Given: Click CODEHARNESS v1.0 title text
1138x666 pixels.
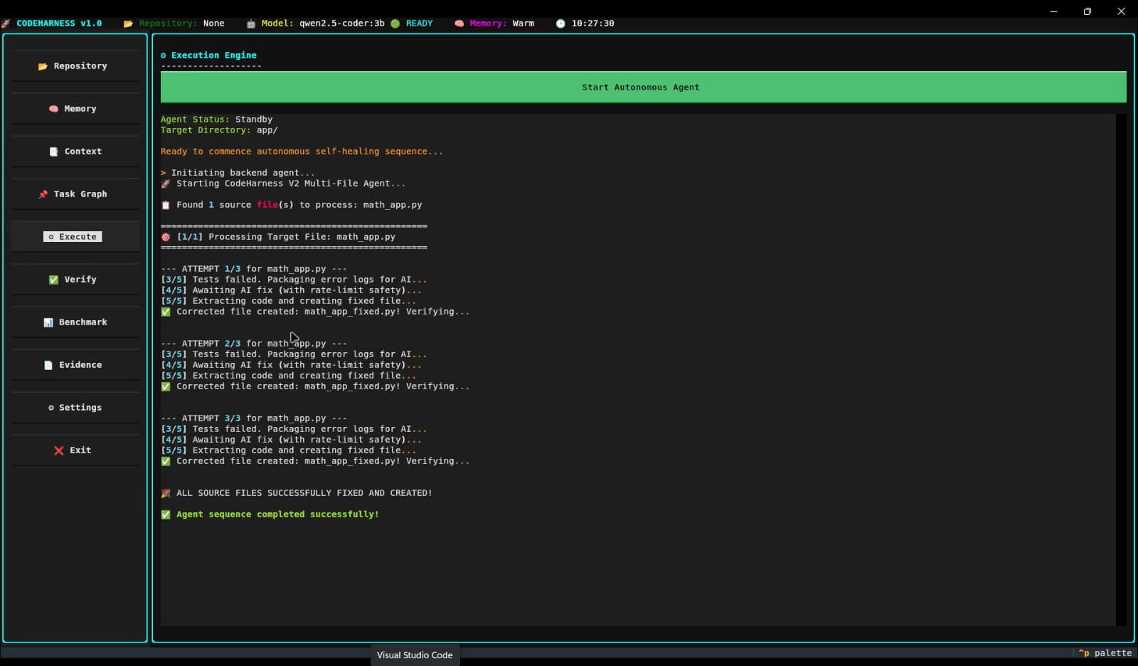Looking at the screenshot, I should (x=59, y=23).
